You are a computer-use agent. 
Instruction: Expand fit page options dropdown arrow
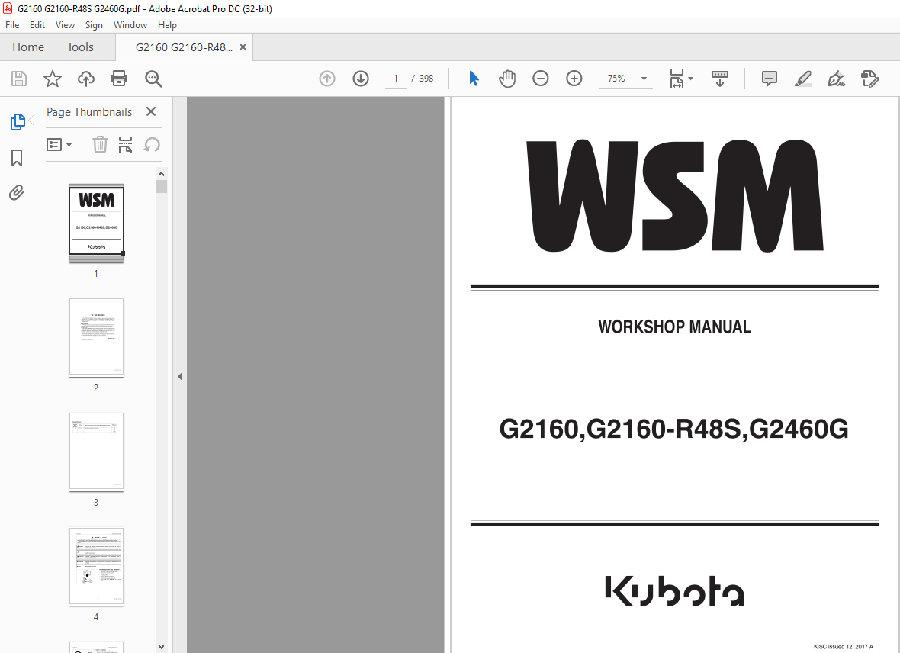[690, 79]
